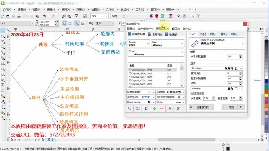Screen dimensions: 269x151
Task: Select the Polygon tool
Action: pos(3,75)
